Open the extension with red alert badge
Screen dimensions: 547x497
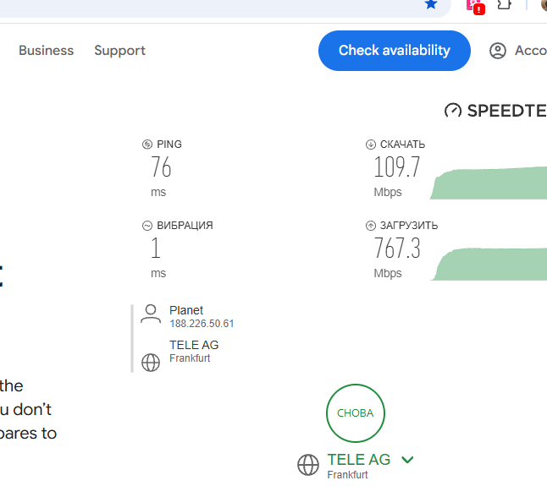click(x=475, y=6)
